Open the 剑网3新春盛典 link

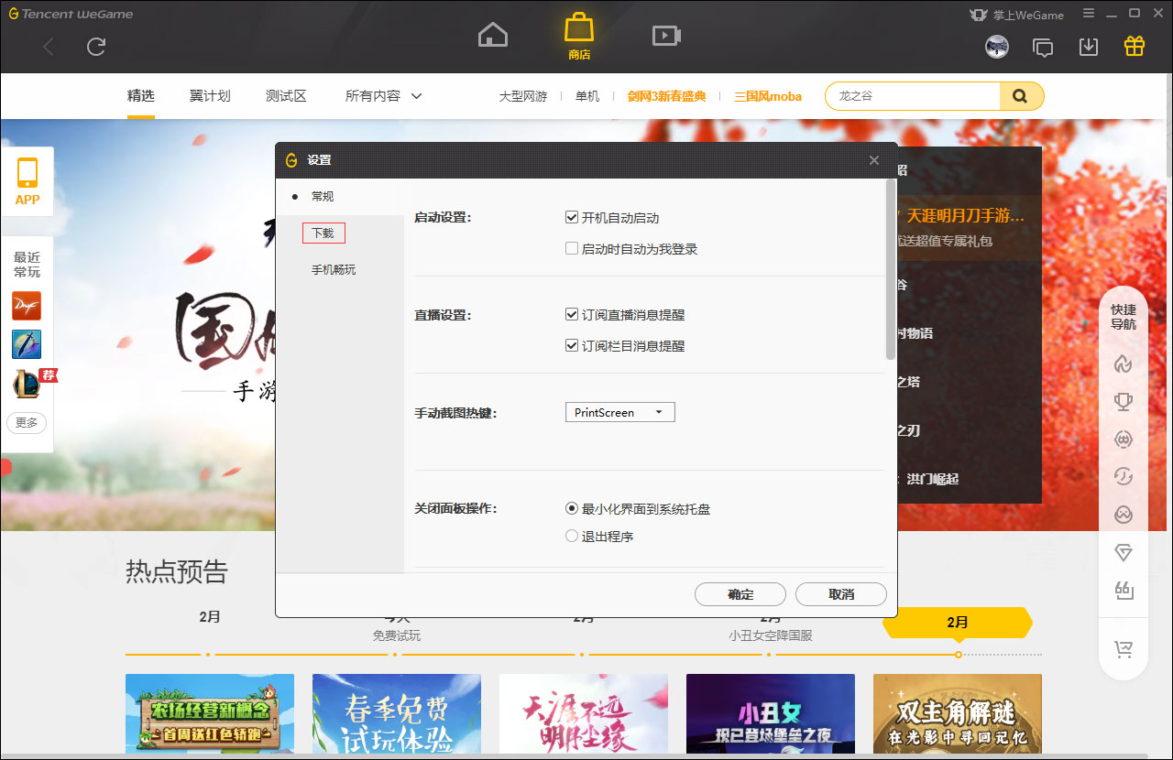(x=668, y=95)
